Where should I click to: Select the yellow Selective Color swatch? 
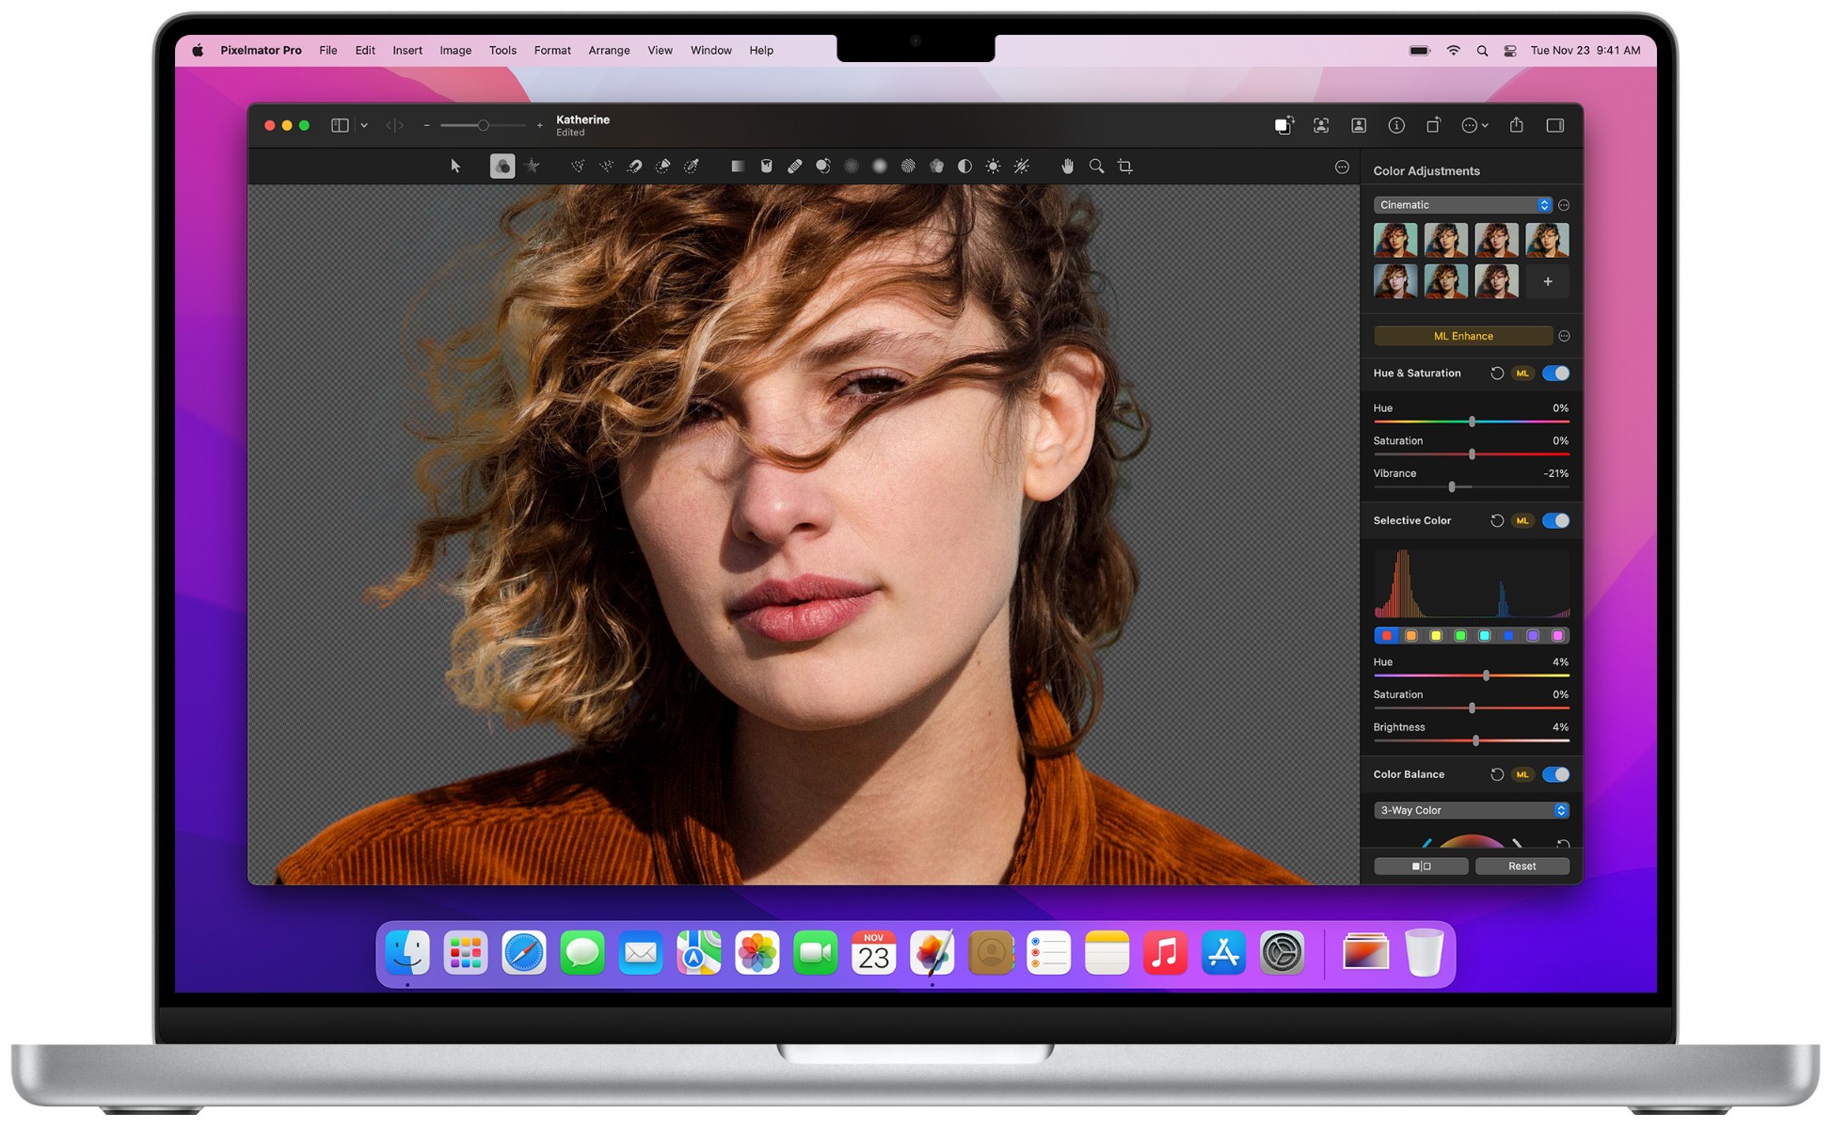point(1435,636)
